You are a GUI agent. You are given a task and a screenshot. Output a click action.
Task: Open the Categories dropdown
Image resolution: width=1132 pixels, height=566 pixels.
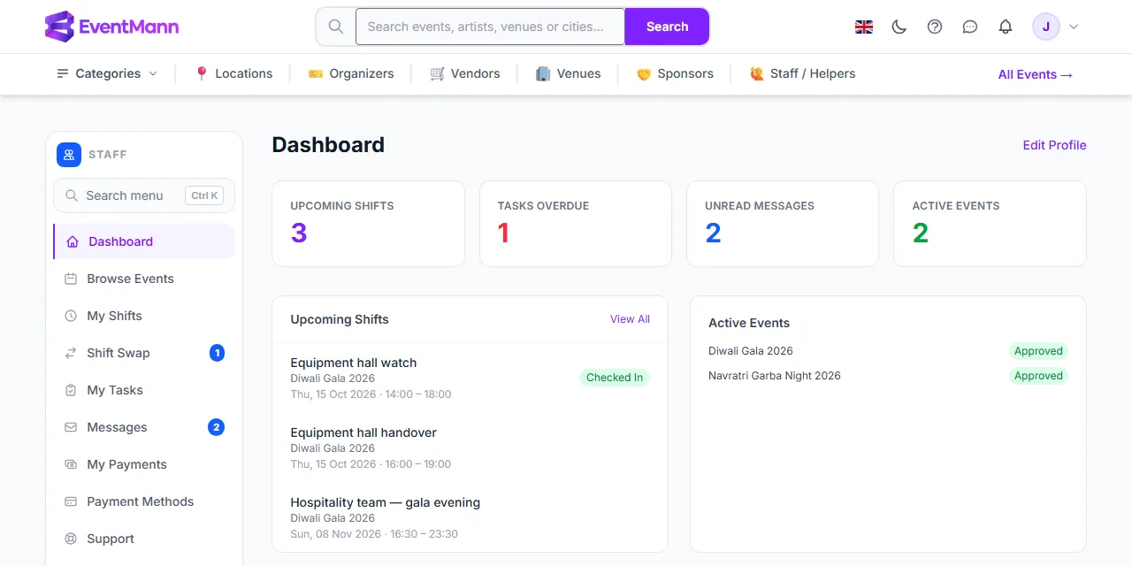[107, 73]
